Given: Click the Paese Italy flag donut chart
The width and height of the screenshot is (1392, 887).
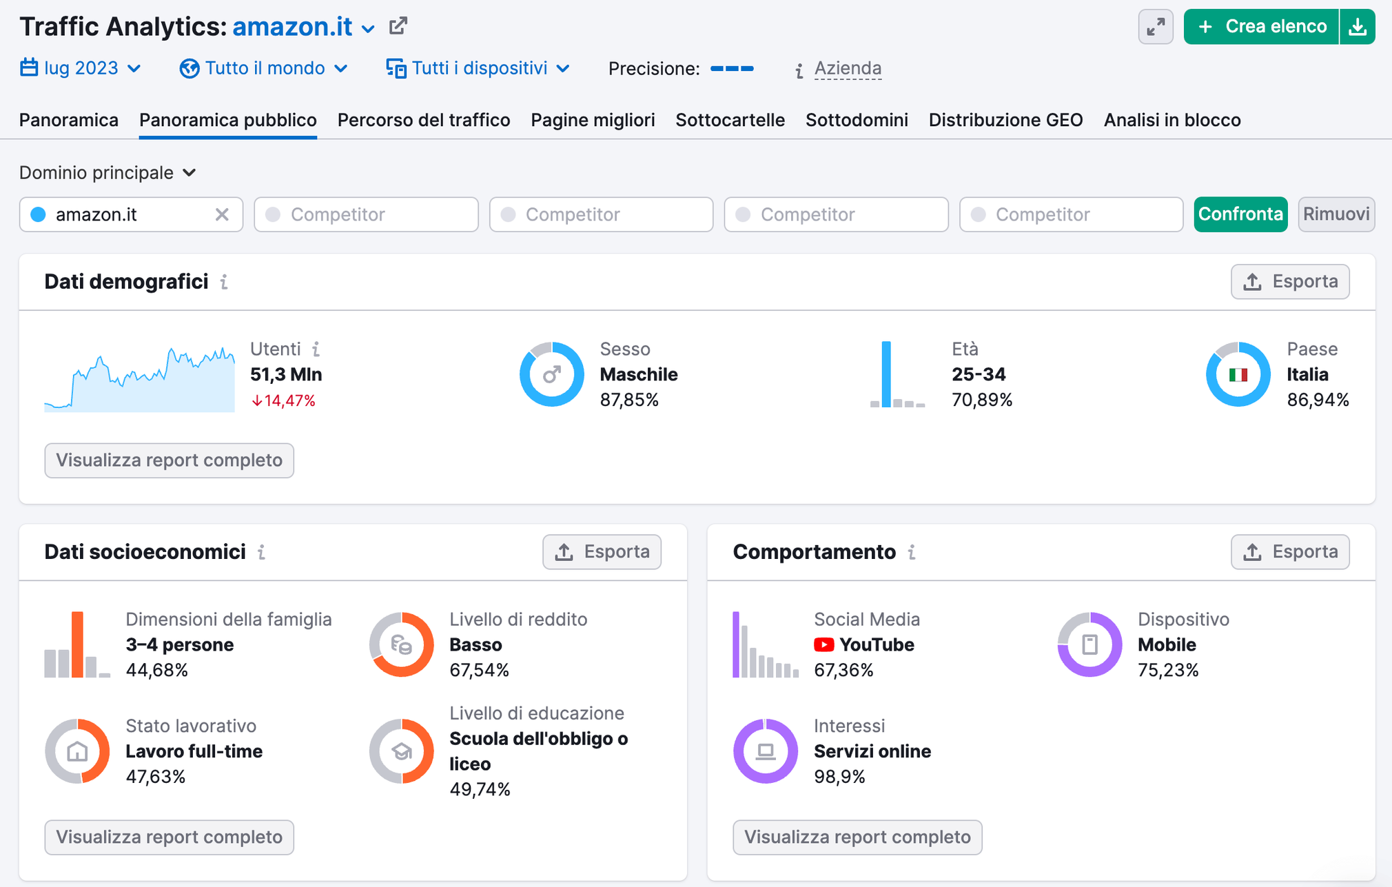Looking at the screenshot, I should (1238, 374).
